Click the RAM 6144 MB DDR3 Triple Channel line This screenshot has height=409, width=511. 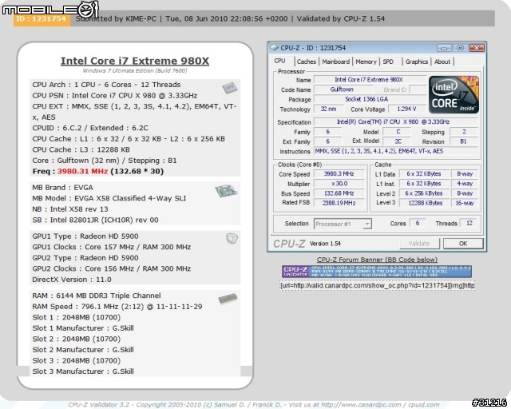96,296
